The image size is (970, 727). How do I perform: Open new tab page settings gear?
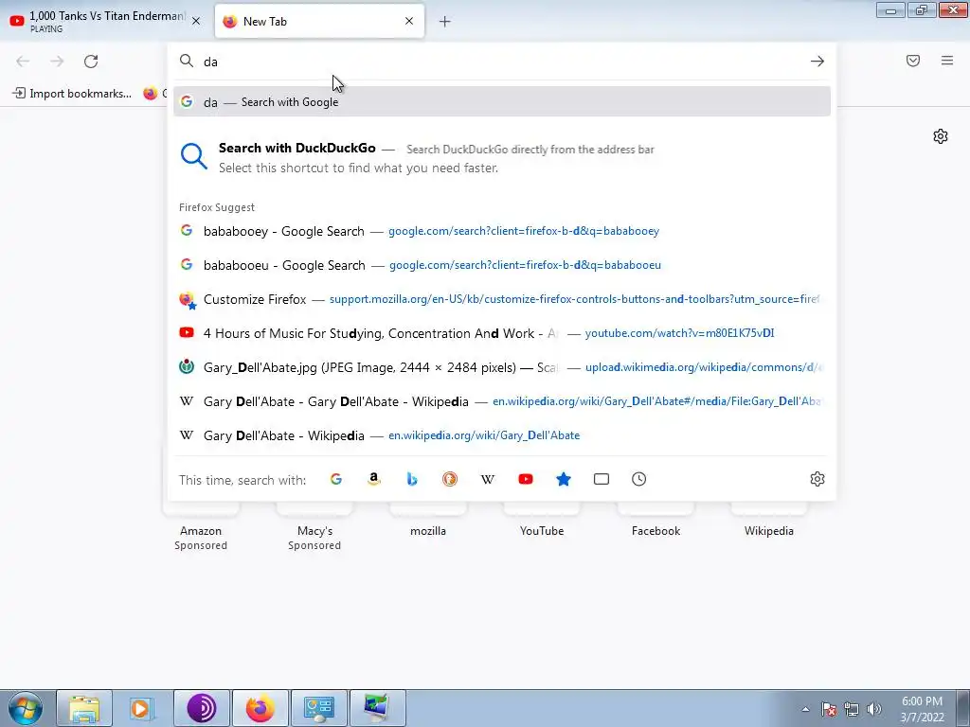(x=941, y=136)
